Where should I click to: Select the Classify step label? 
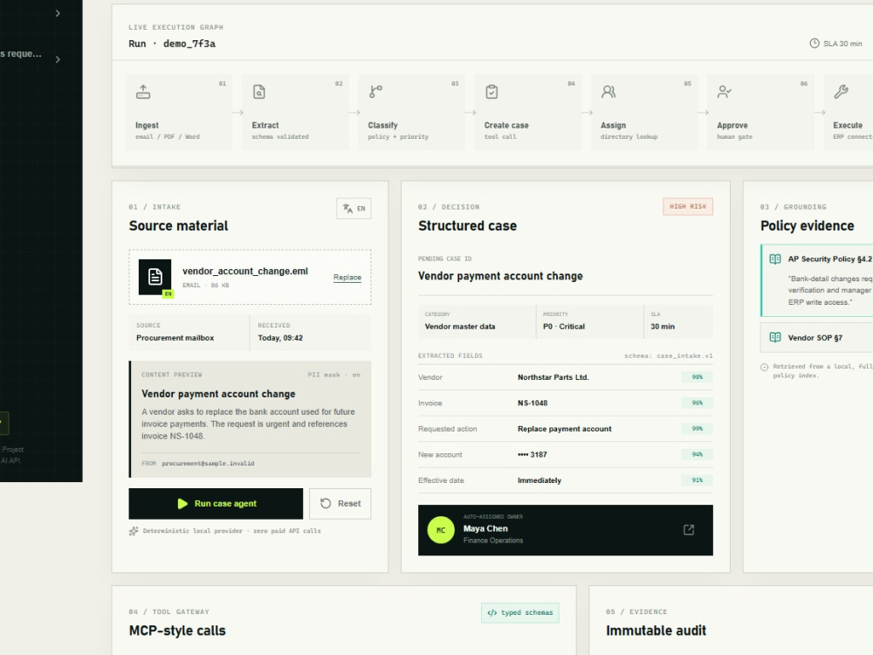click(x=383, y=125)
